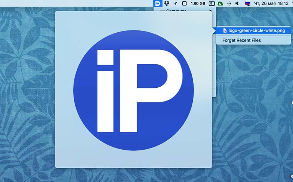Expand the Computer submenu arrow
Screen dimensions: 293x182
pyautogui.click(x=211, y=11)
